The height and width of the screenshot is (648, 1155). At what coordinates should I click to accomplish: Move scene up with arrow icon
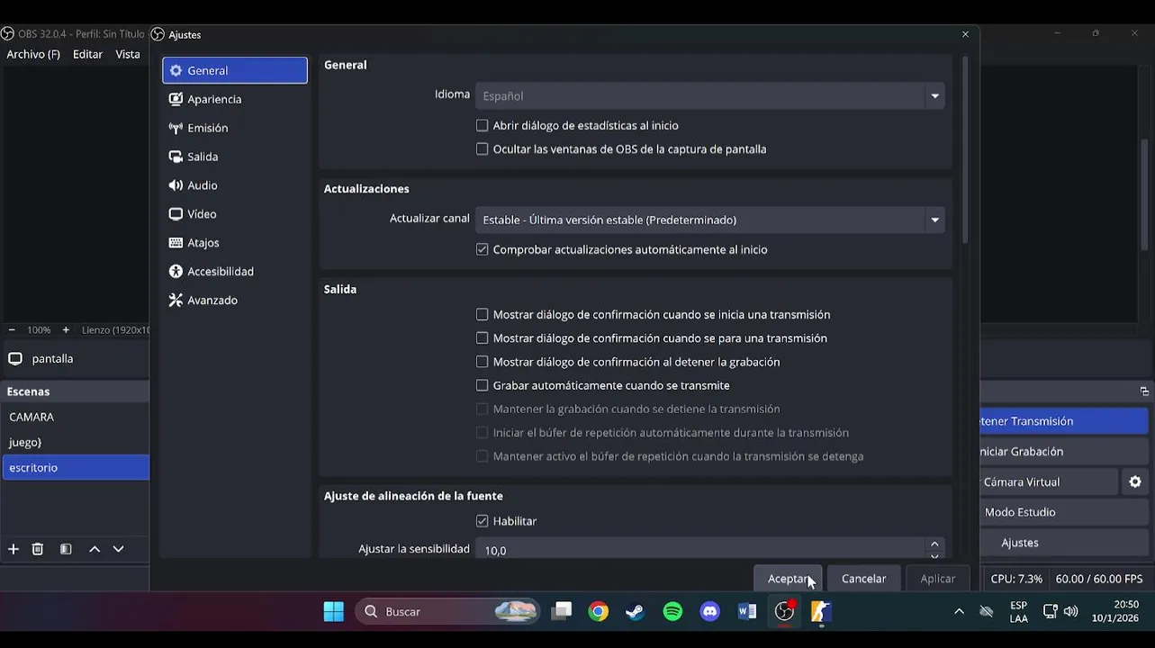pyautogui.click(x=95, y=549)
